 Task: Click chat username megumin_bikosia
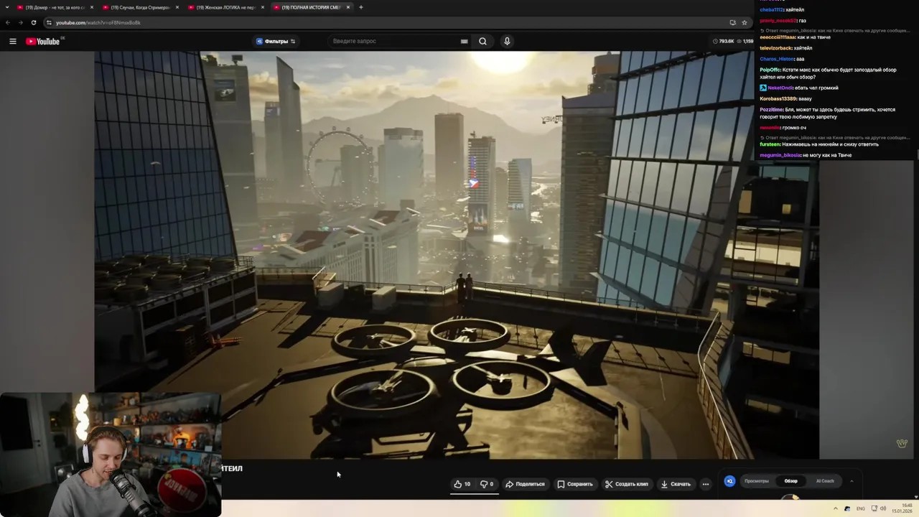[780, 155]
